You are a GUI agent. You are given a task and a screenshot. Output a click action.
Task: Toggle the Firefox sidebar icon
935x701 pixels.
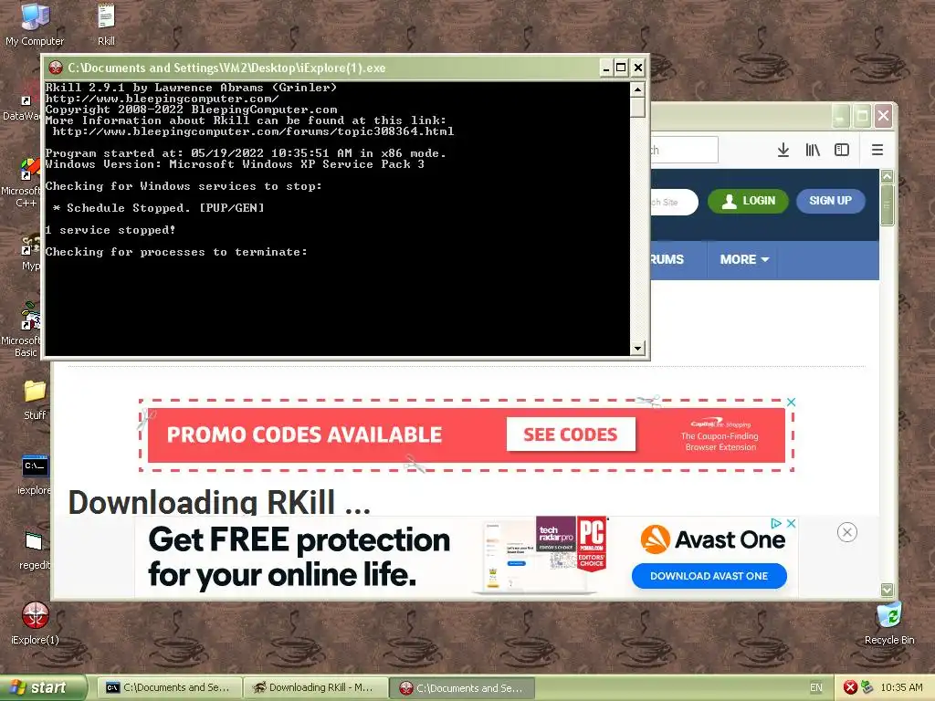(841, 151)
